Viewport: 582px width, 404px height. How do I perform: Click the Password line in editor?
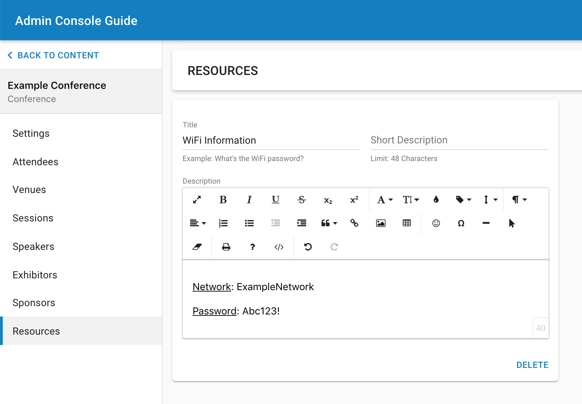click(x=236, y=311)
